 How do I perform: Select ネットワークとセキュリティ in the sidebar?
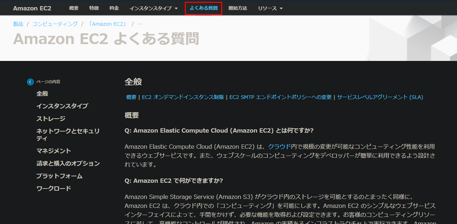pos(68,135)
